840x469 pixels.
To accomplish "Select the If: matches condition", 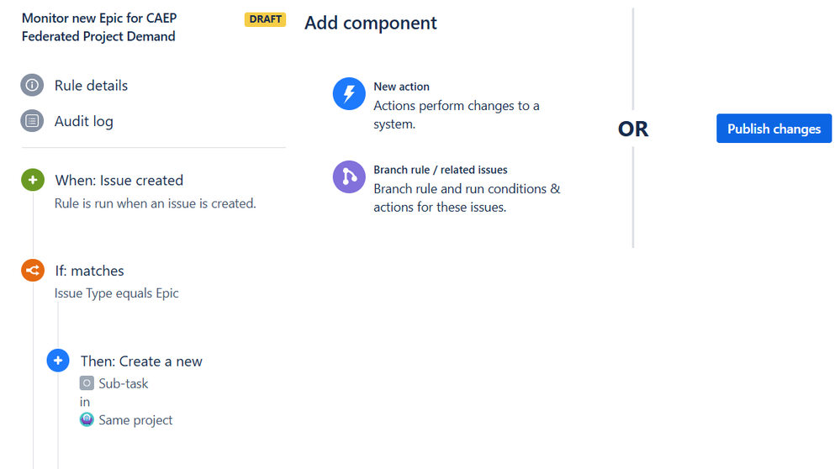I will pyautogui.click(x=89, y=271).
